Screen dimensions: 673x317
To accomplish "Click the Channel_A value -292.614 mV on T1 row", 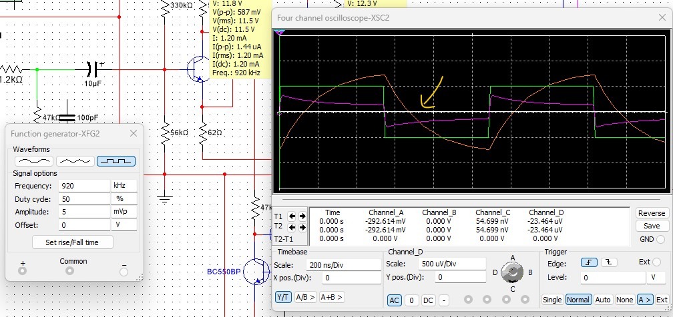I will 386,221.
